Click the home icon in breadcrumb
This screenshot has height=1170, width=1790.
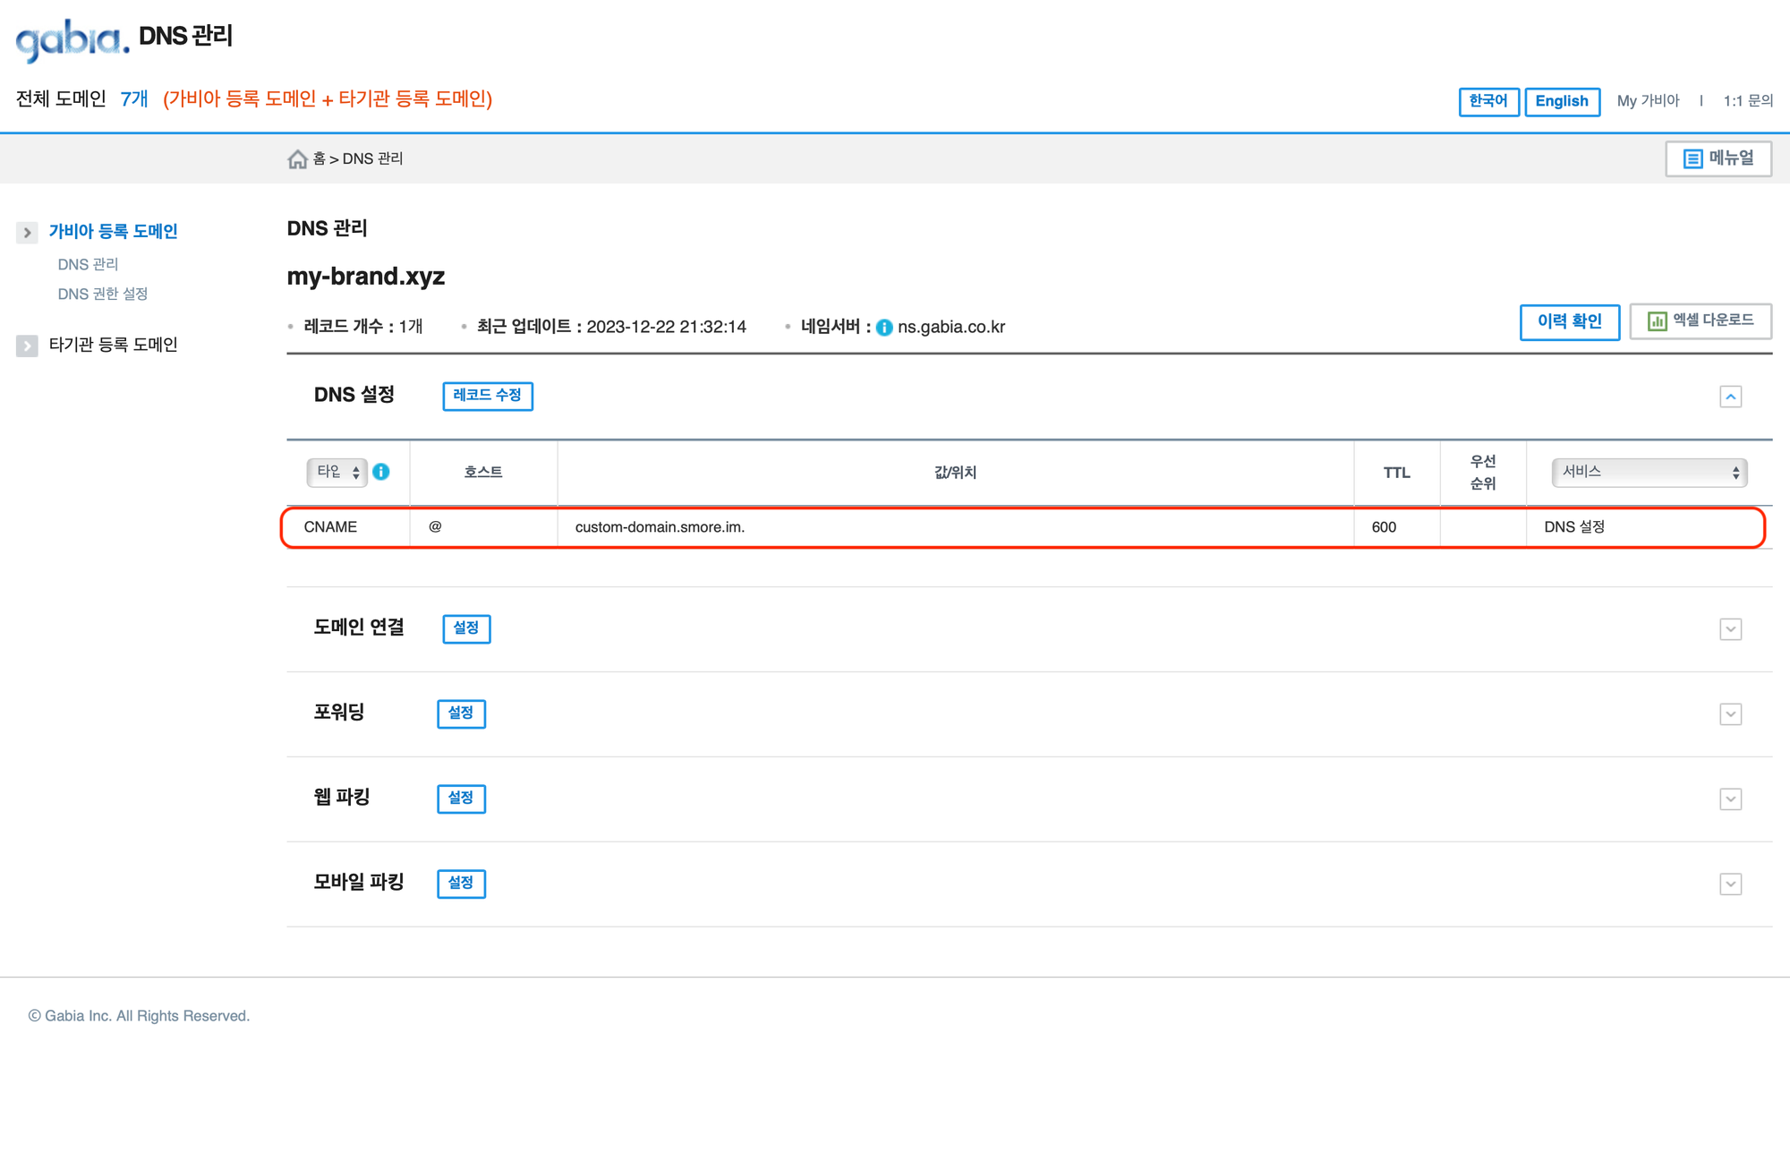pos(297,159)
